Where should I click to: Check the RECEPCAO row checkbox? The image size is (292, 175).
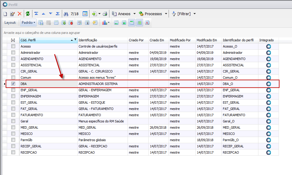coord(13,152)
